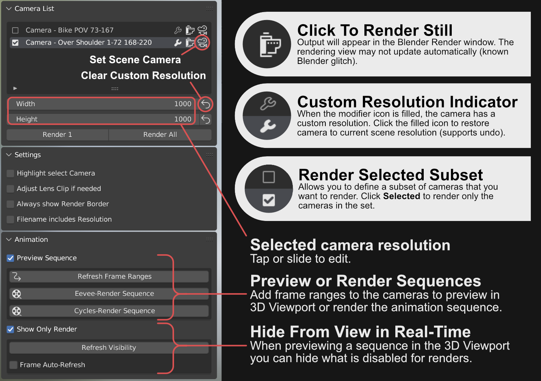Click Animation panel drag handle dots
The height and width of the screenshot is (381, 541).
click(x=210, y=239)
